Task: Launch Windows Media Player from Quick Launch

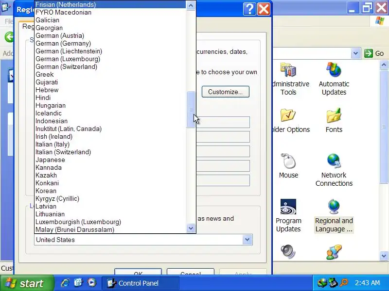Action: [x=91, y=283]
